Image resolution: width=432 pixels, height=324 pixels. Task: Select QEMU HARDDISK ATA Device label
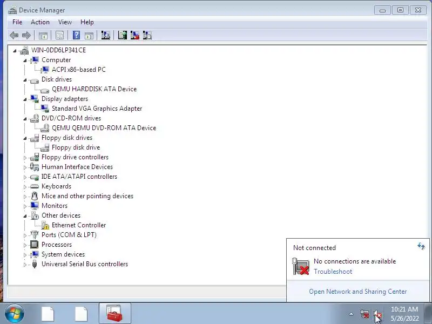click(94, 89)
